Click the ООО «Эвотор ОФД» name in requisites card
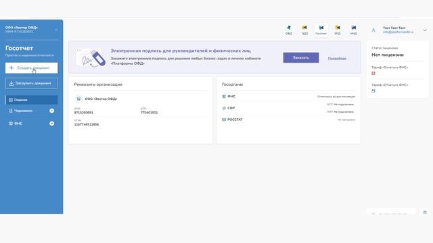 (x=101, y=99)
